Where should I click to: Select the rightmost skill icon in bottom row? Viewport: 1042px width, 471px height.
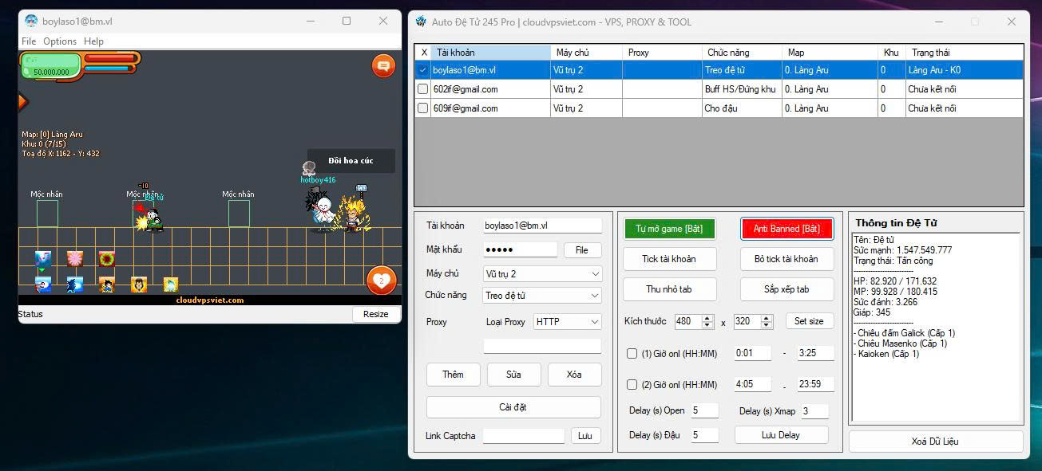pos(171,285)
